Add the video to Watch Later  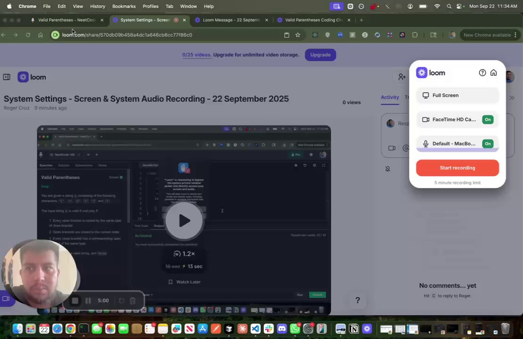pos(184,282)
